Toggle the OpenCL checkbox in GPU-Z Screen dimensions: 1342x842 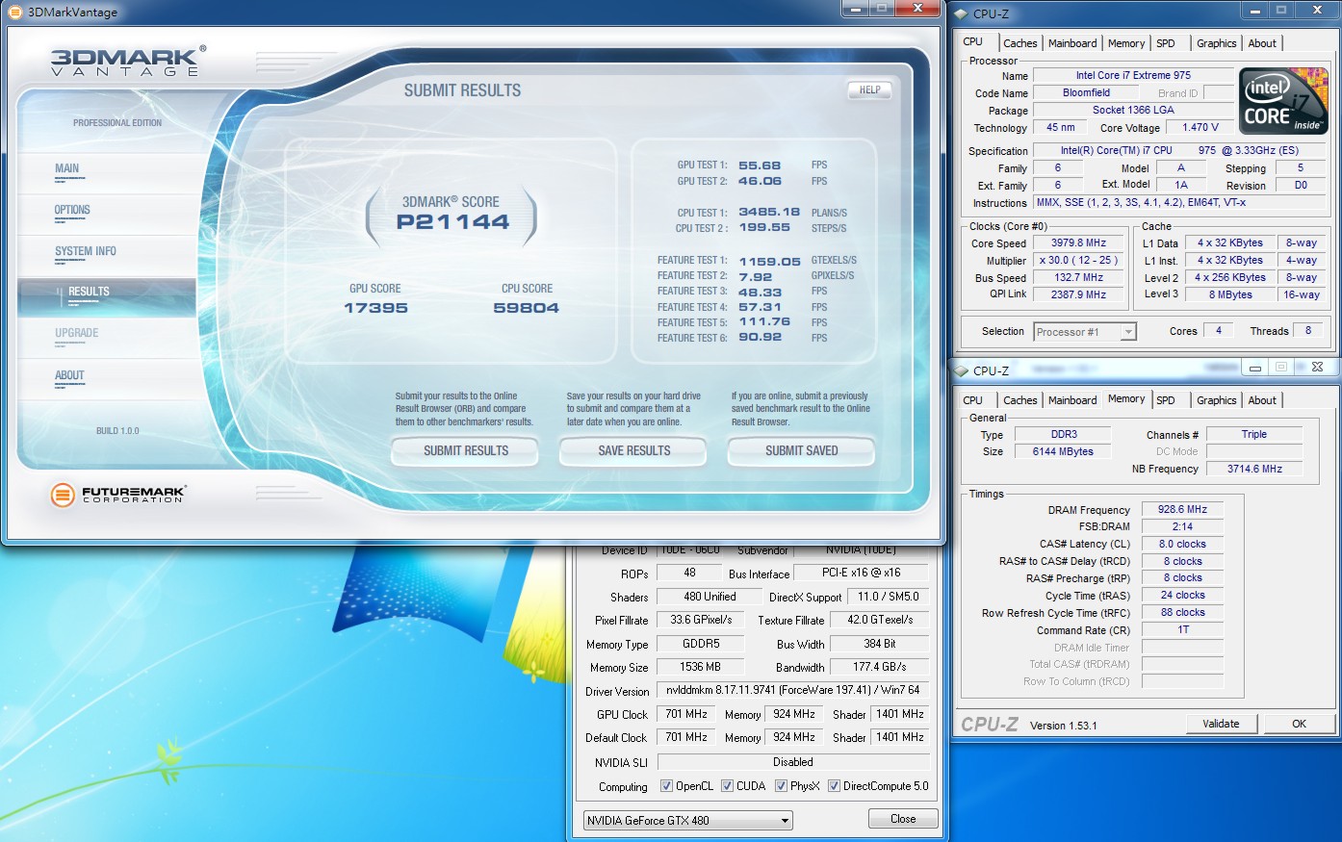[x=666, y=786]
